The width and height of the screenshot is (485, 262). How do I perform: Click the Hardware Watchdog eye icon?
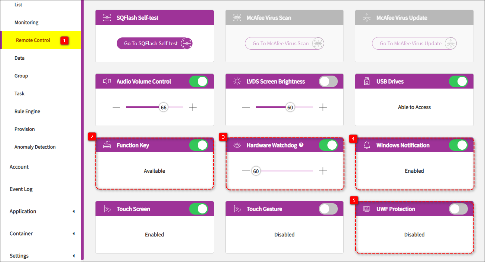(x=237, y=145)
